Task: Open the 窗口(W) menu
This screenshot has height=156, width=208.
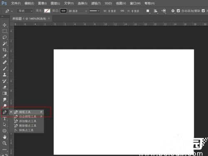Action: [135, 3]
